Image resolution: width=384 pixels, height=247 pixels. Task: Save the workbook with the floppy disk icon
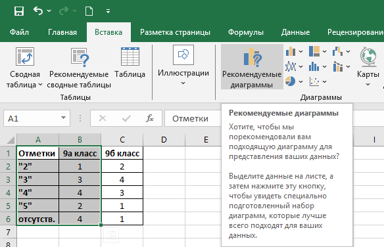click(19, 11)
